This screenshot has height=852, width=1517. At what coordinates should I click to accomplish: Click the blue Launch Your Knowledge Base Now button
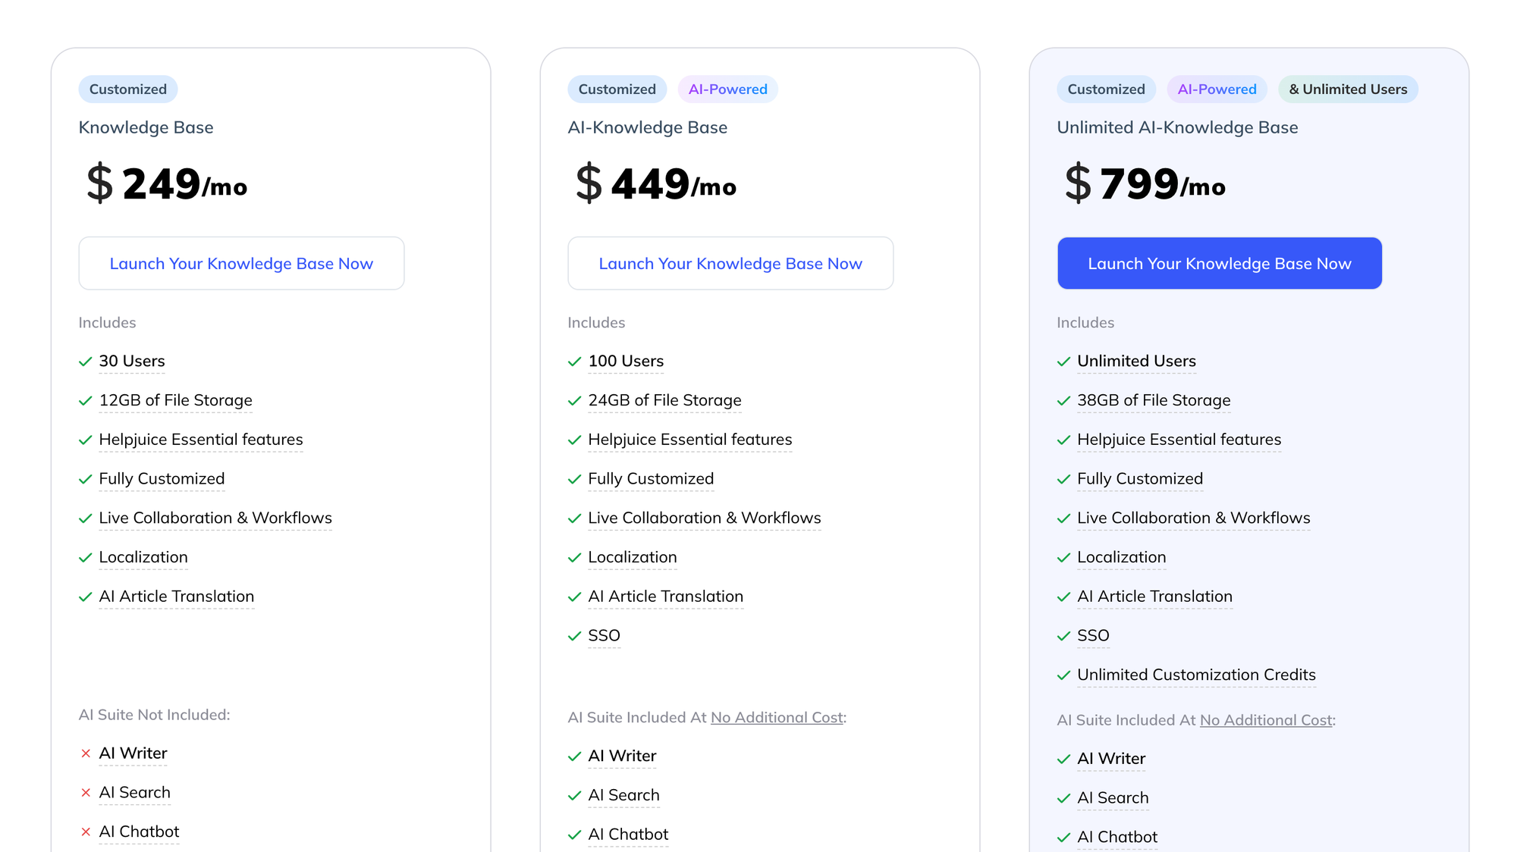[x=1219, y=263]
